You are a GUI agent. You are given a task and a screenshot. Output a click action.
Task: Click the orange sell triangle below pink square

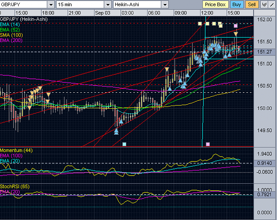point(236,34)
